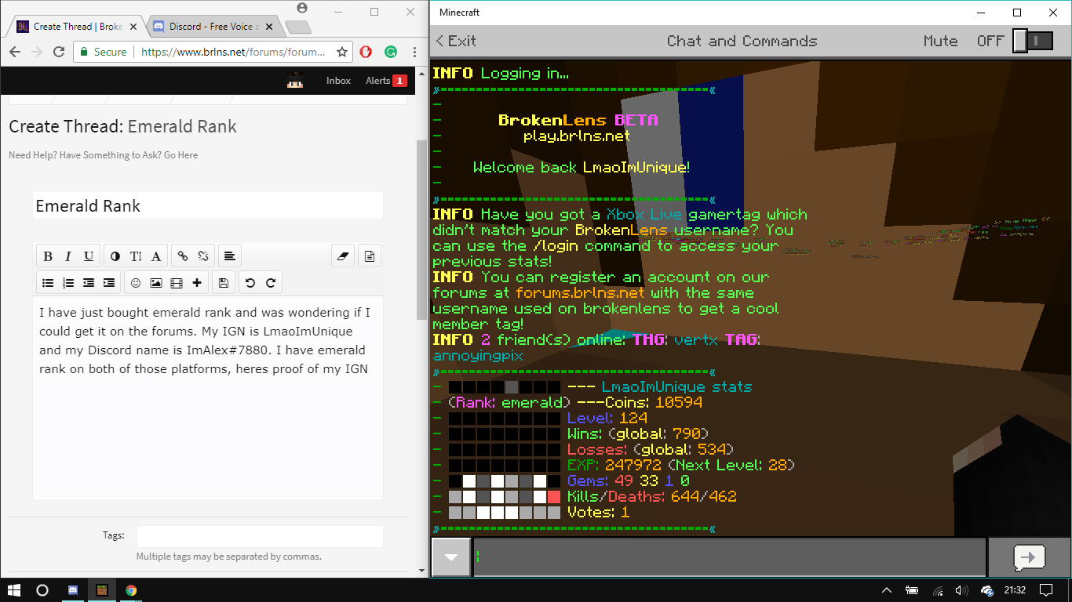Click inside the Tags input field
This screenshot has width=1072, height=602.
tap(260, 536)
